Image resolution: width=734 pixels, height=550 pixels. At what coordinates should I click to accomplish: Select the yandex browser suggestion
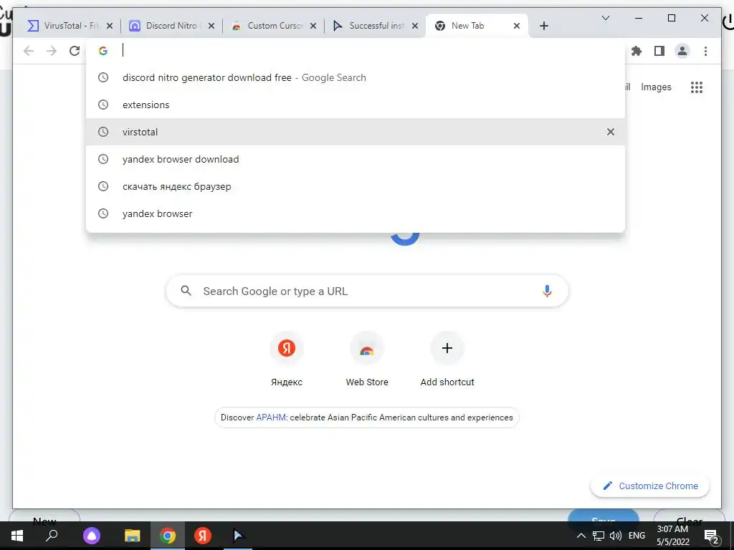click(x=356, y=213)
